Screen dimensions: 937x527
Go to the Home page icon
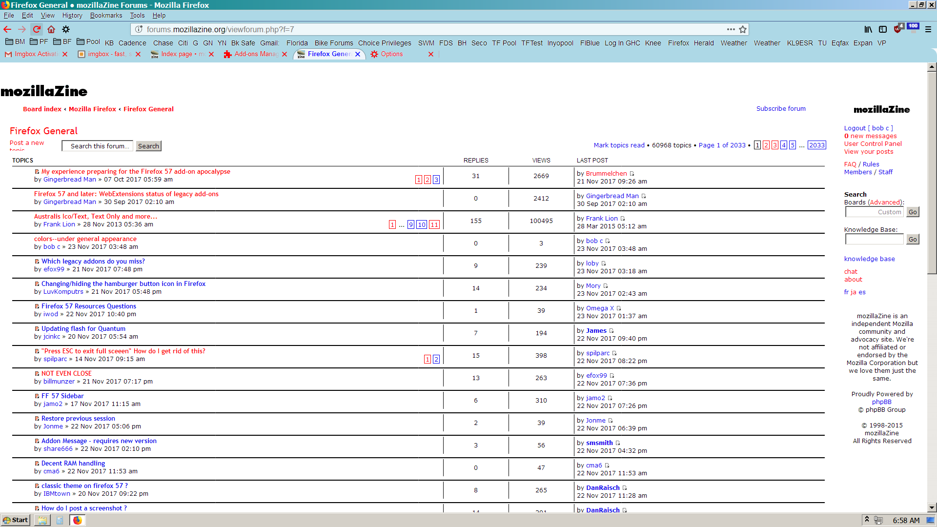[51, 29]
